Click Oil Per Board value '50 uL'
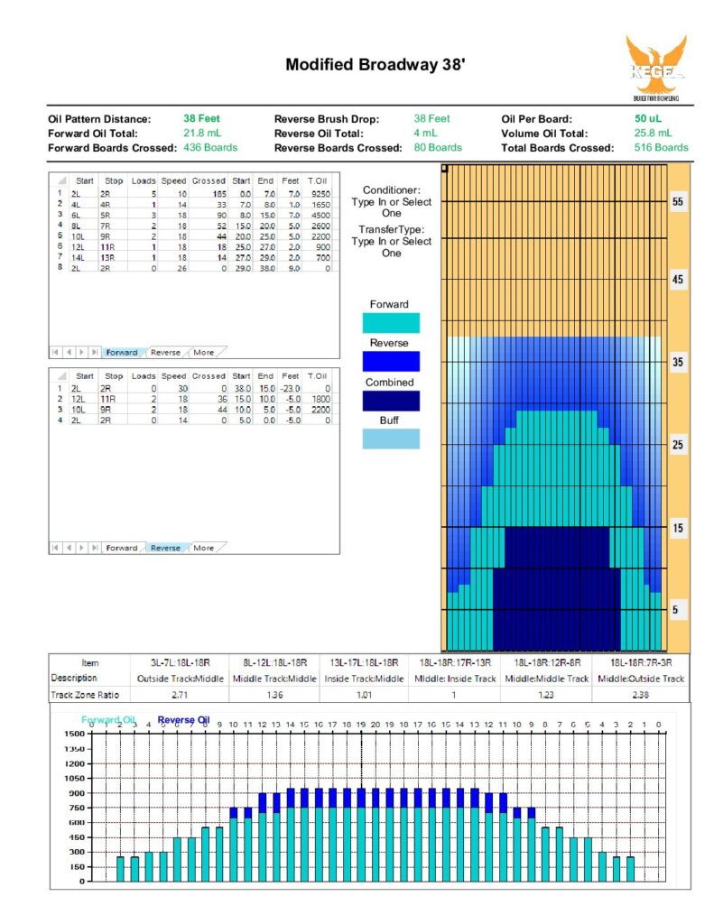The height and width of the screenshot is (924, 714). [x=648, y=118]
